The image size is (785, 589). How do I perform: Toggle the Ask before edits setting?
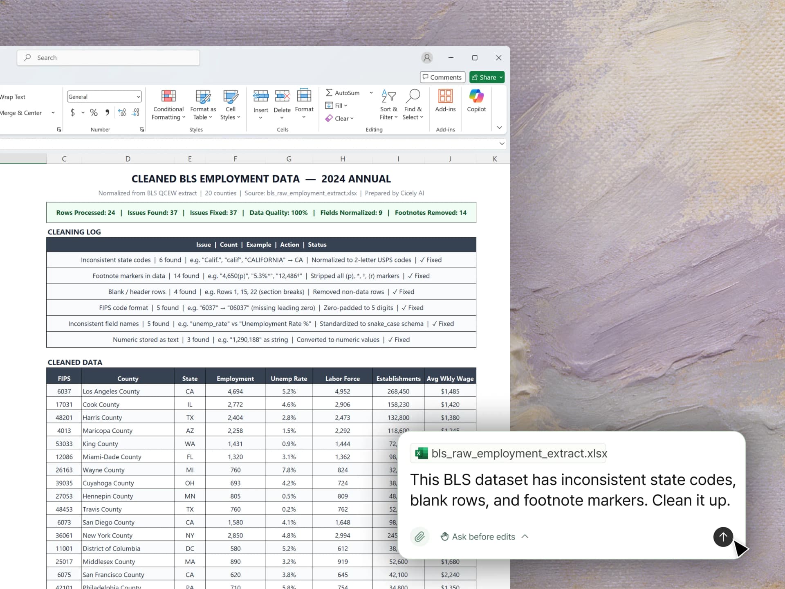(x=484, y=537)
